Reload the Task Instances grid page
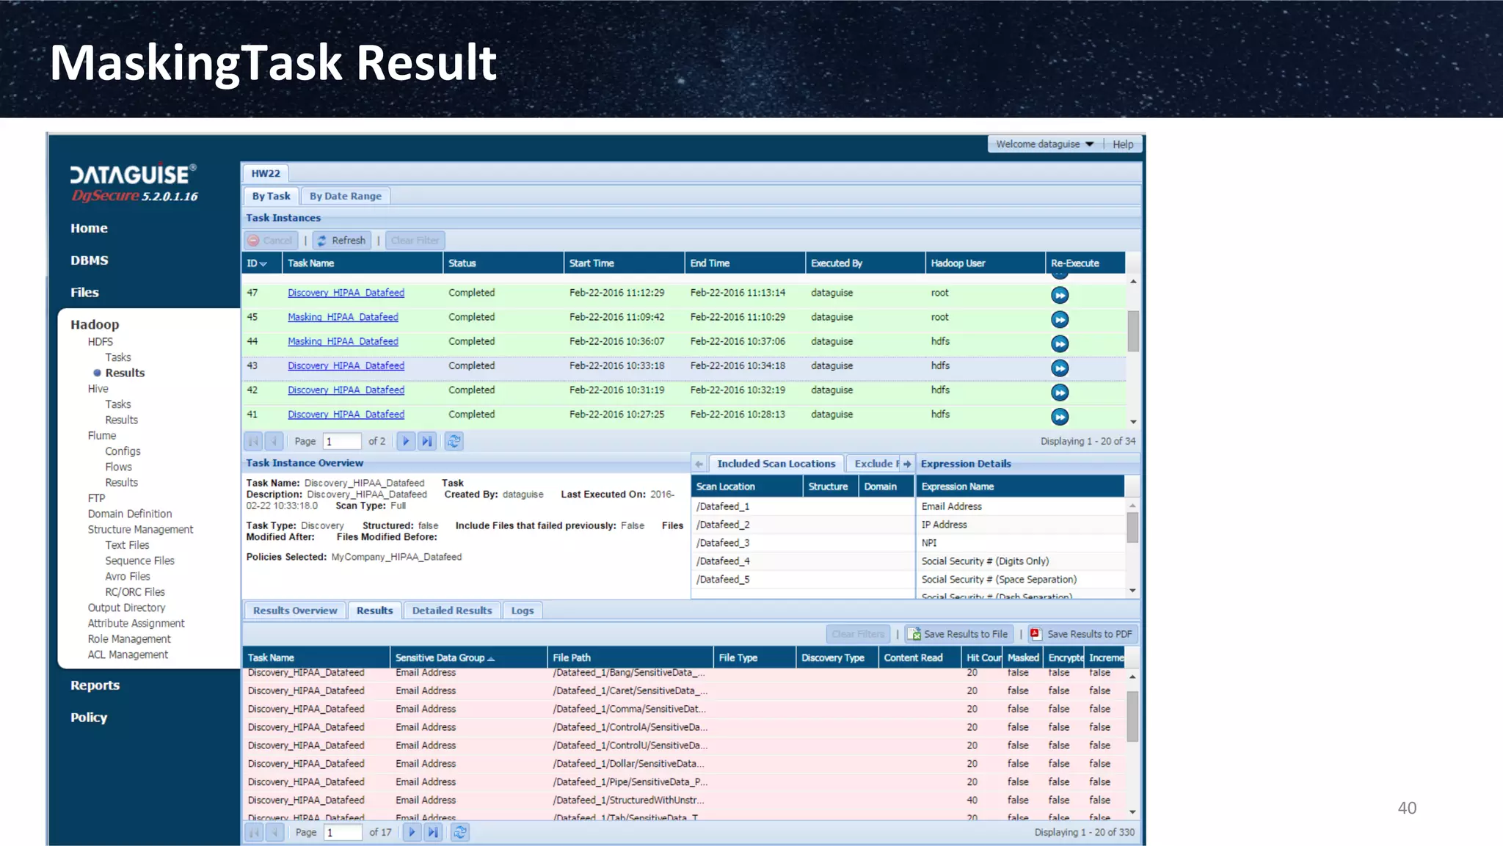1503x846 pixels. 454,441
